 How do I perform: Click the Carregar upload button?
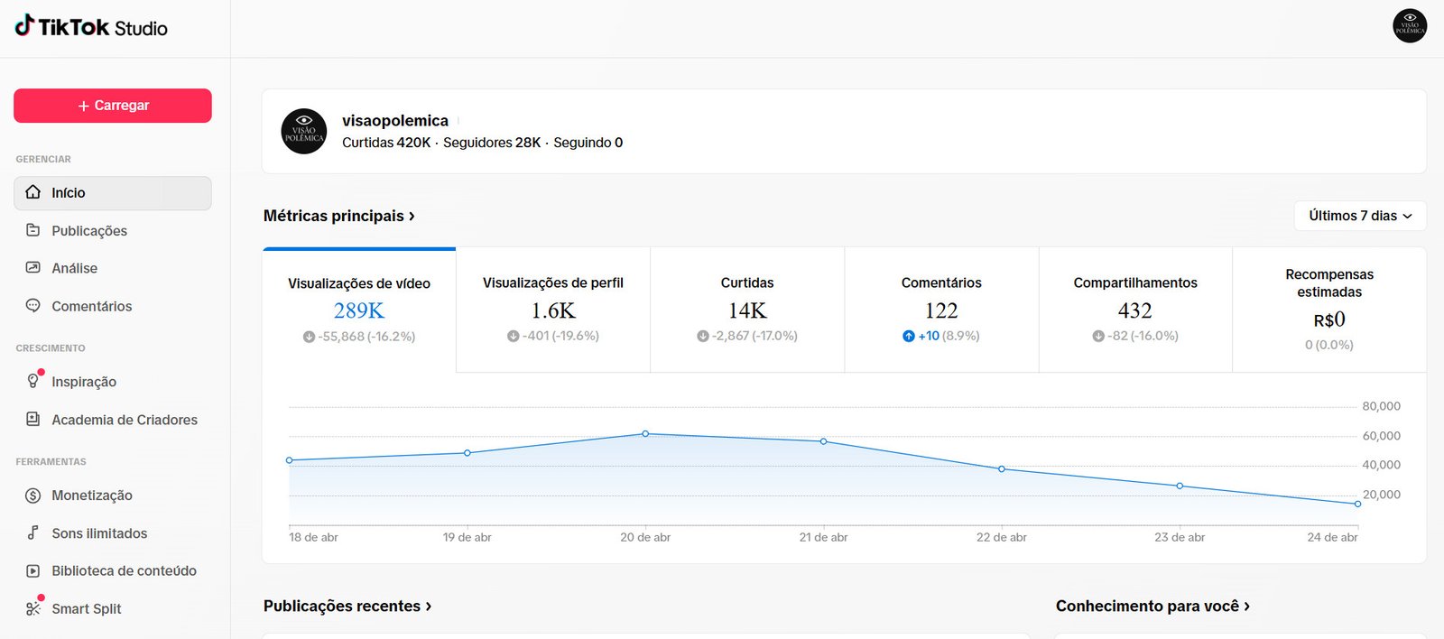[x=113, y=106]
